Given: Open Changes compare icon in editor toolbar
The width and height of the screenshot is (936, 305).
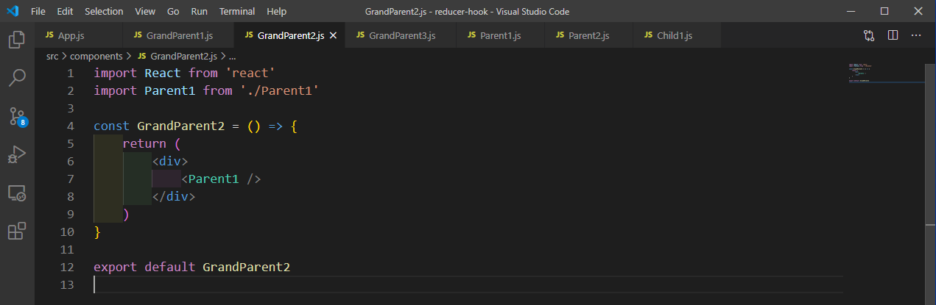Looking at the screenshot, I should [x=869, y=35].
